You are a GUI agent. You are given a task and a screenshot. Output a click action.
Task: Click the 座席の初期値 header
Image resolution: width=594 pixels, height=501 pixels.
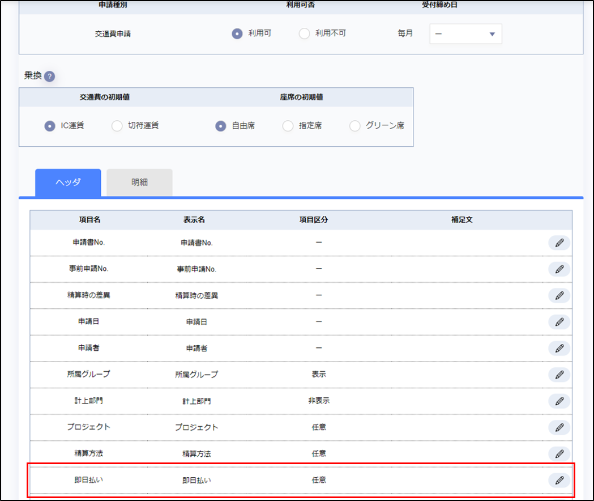click(x=302, y=97)
